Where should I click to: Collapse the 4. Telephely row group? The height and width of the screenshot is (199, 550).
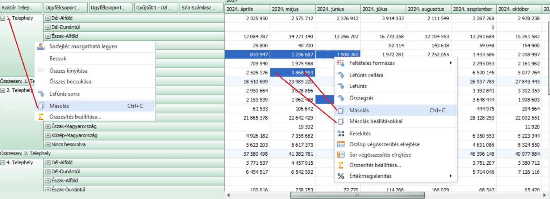tap(3, 163)
